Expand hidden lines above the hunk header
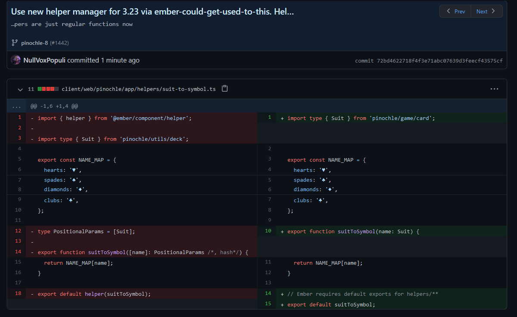517x317 pixels. pos(16,106)
